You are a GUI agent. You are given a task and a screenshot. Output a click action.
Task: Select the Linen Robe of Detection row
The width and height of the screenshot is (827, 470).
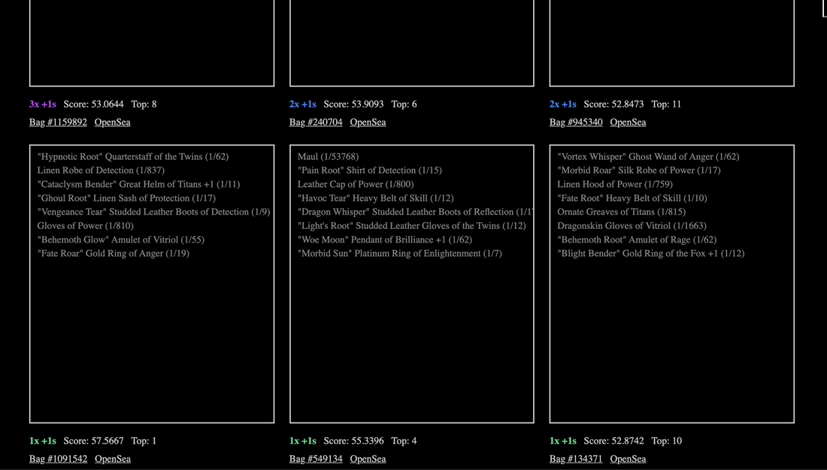(x=101, y=170)
